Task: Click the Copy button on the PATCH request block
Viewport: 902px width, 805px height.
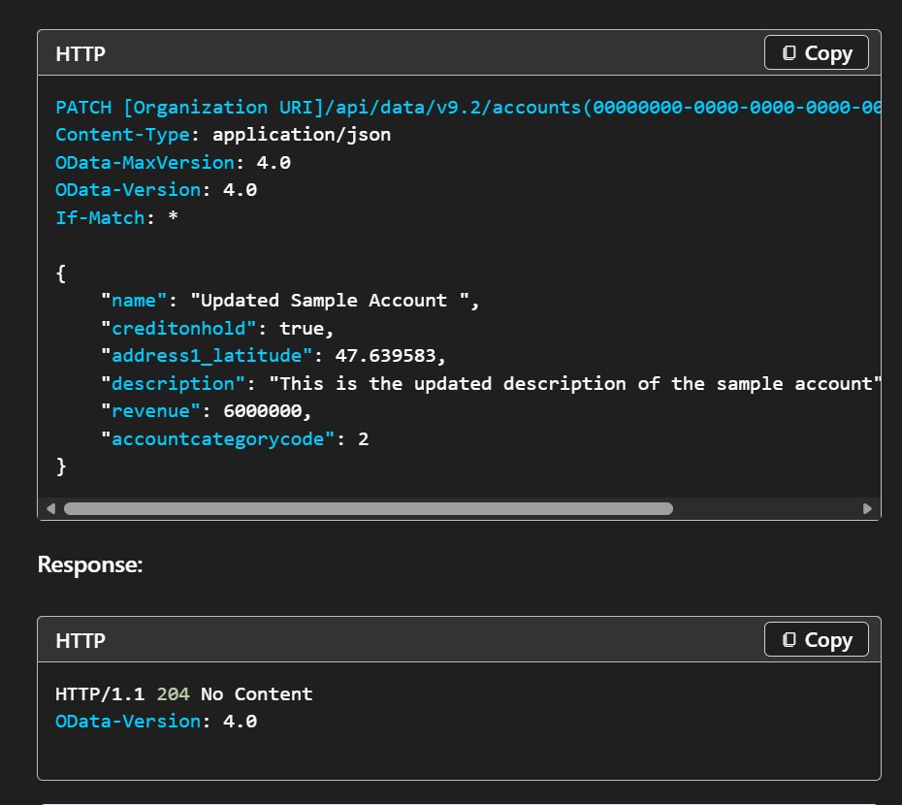Action: coord(816,53)
